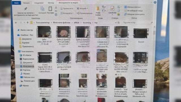This screenshot has height=102, width=181.
Task: Expand the Изтрий dropdown arrow
Action: 87,8
